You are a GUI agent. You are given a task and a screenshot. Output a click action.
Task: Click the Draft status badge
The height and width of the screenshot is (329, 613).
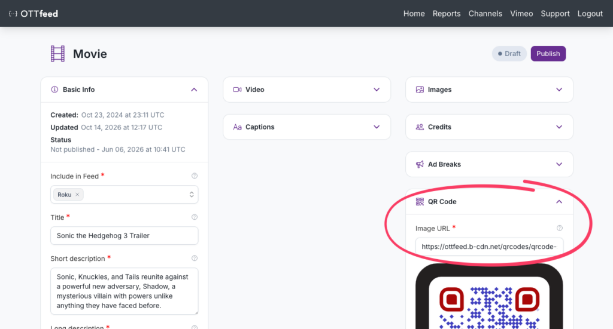(509, 54)
